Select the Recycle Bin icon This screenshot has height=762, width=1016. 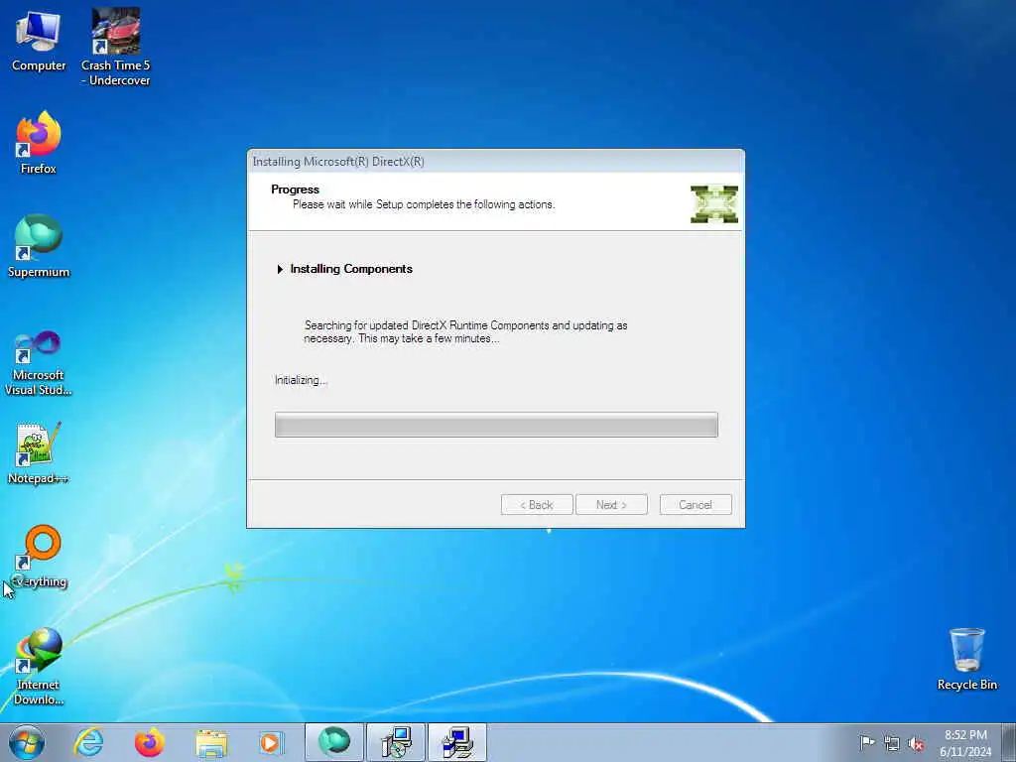(x=966, y=659)
